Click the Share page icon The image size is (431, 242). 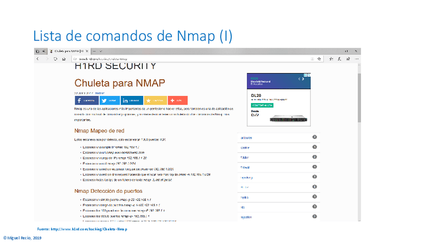tap(348, 59)
